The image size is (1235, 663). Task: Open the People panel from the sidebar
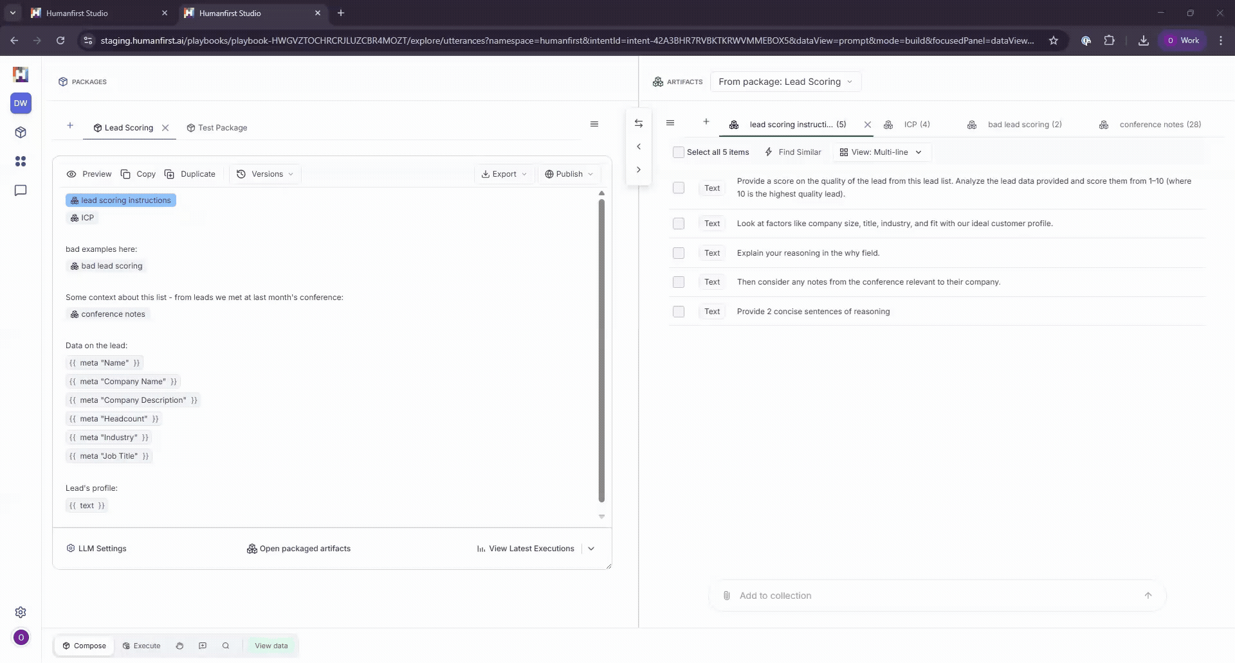21,161
